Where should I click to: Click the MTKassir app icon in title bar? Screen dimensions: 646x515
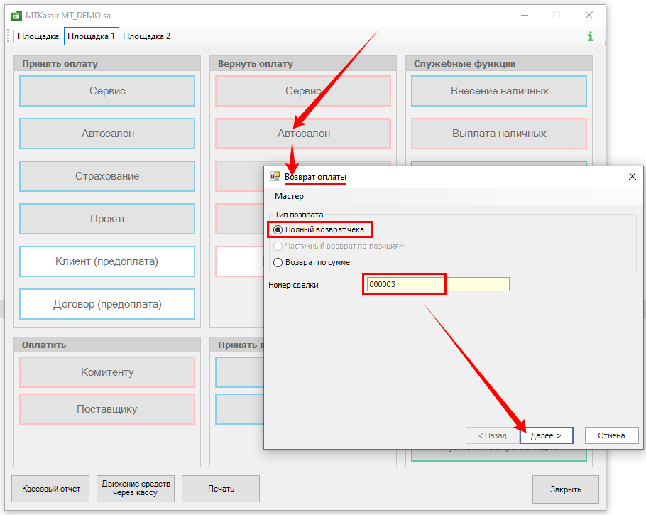(16, 15)
